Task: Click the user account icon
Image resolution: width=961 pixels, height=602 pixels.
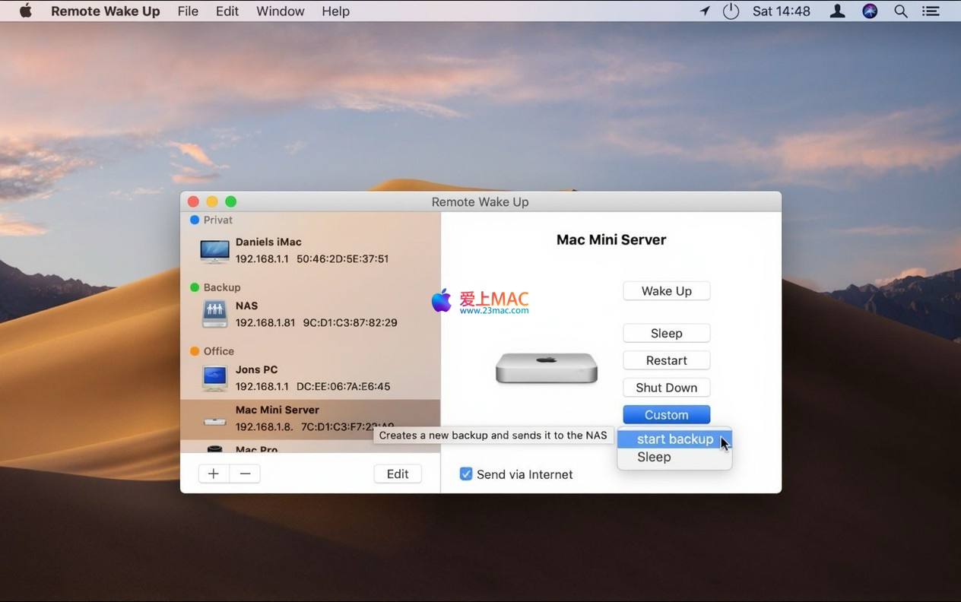Action: (838, 11)
